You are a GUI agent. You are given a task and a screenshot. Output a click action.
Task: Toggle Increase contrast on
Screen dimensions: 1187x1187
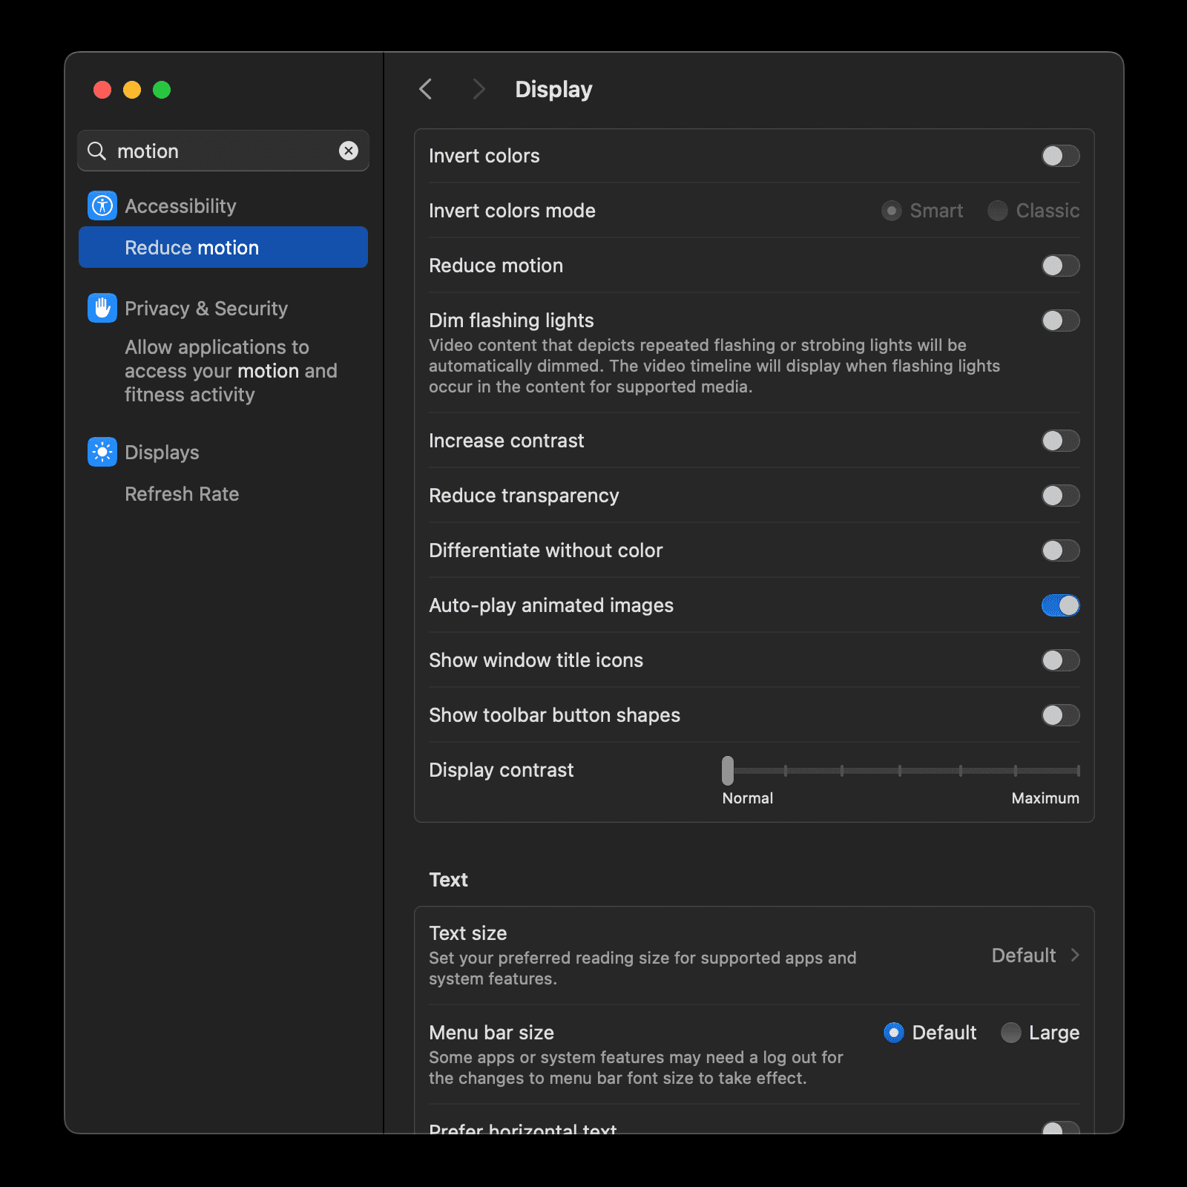click(x=1059, y=441)
